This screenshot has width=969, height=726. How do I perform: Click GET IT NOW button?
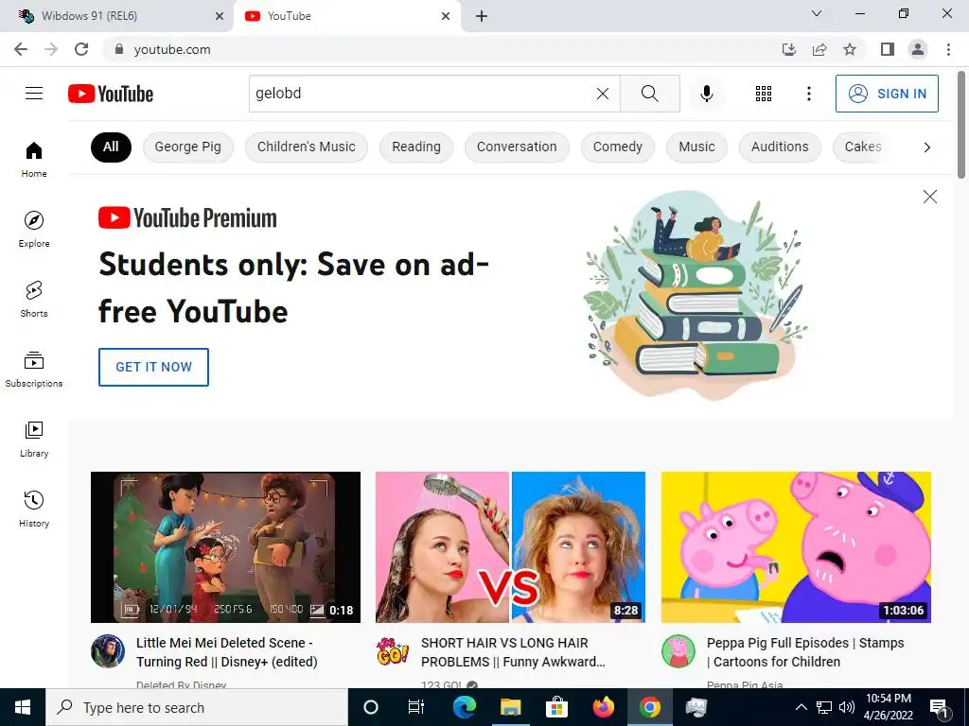click(154, 367)
